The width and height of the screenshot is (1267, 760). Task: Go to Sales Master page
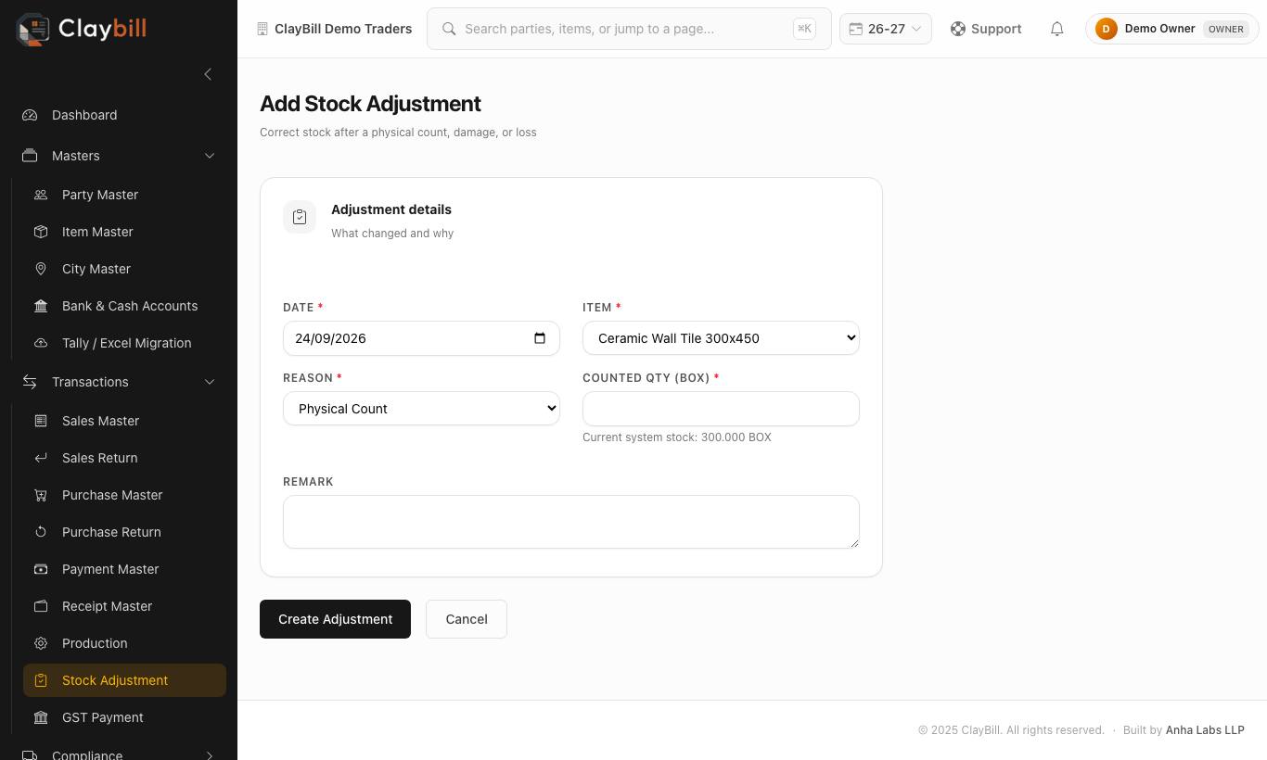click(x=124, y=421)
